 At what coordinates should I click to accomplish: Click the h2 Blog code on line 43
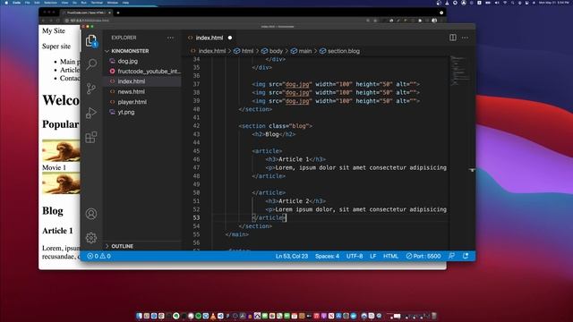(x=273, y=134)
